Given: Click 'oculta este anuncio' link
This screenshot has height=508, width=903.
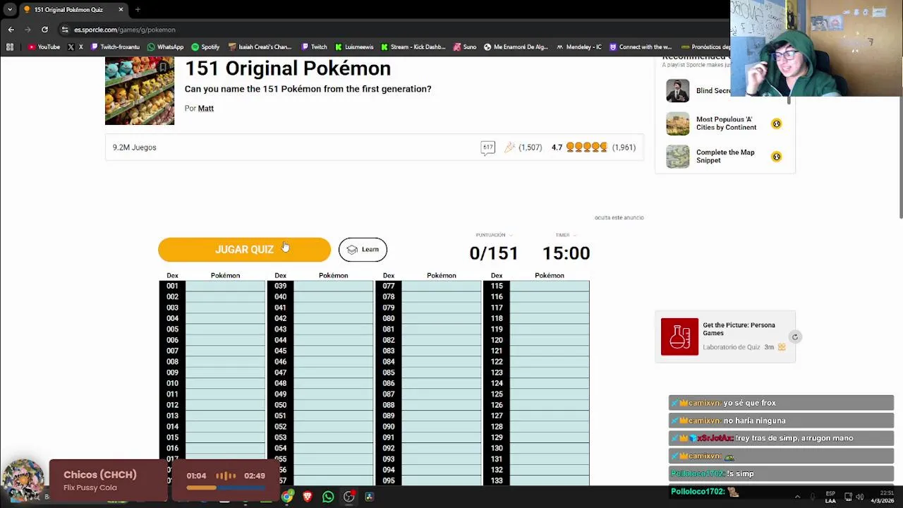Looking at the screenshot, I should (619, 217).
